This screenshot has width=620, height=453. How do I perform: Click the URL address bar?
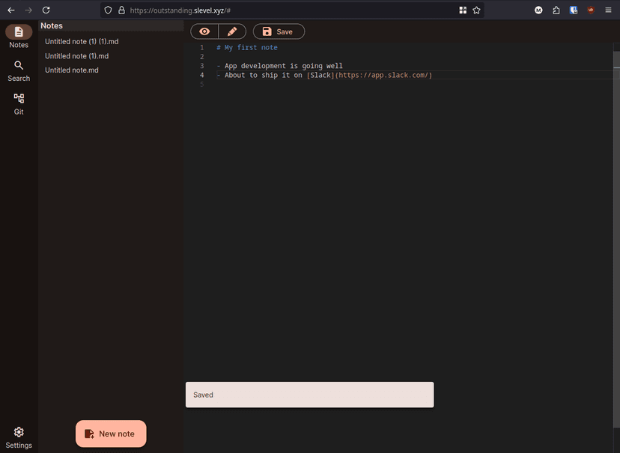point(292,10)
